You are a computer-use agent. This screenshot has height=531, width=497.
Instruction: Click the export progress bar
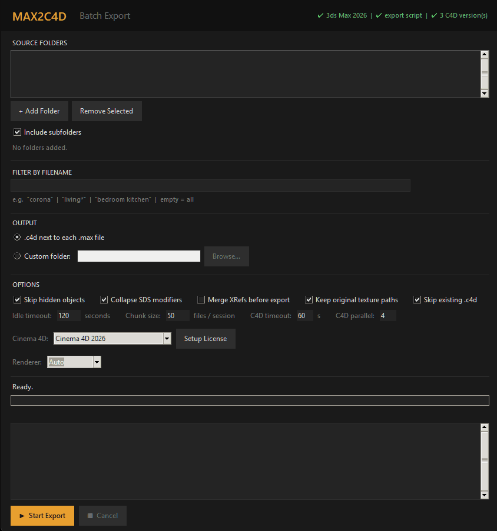coord(248,400)
